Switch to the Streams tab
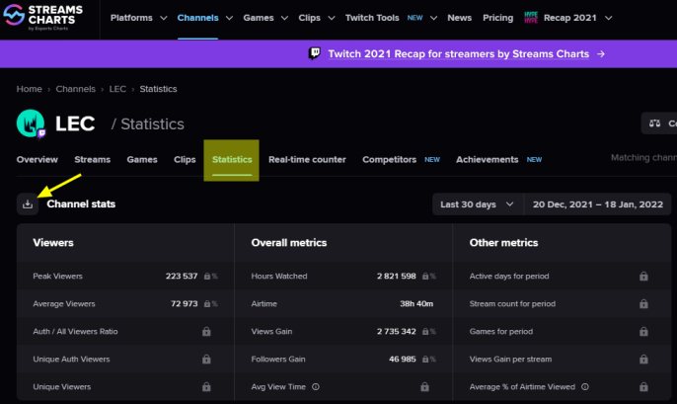677x404 pixels. tap(93, 159)
